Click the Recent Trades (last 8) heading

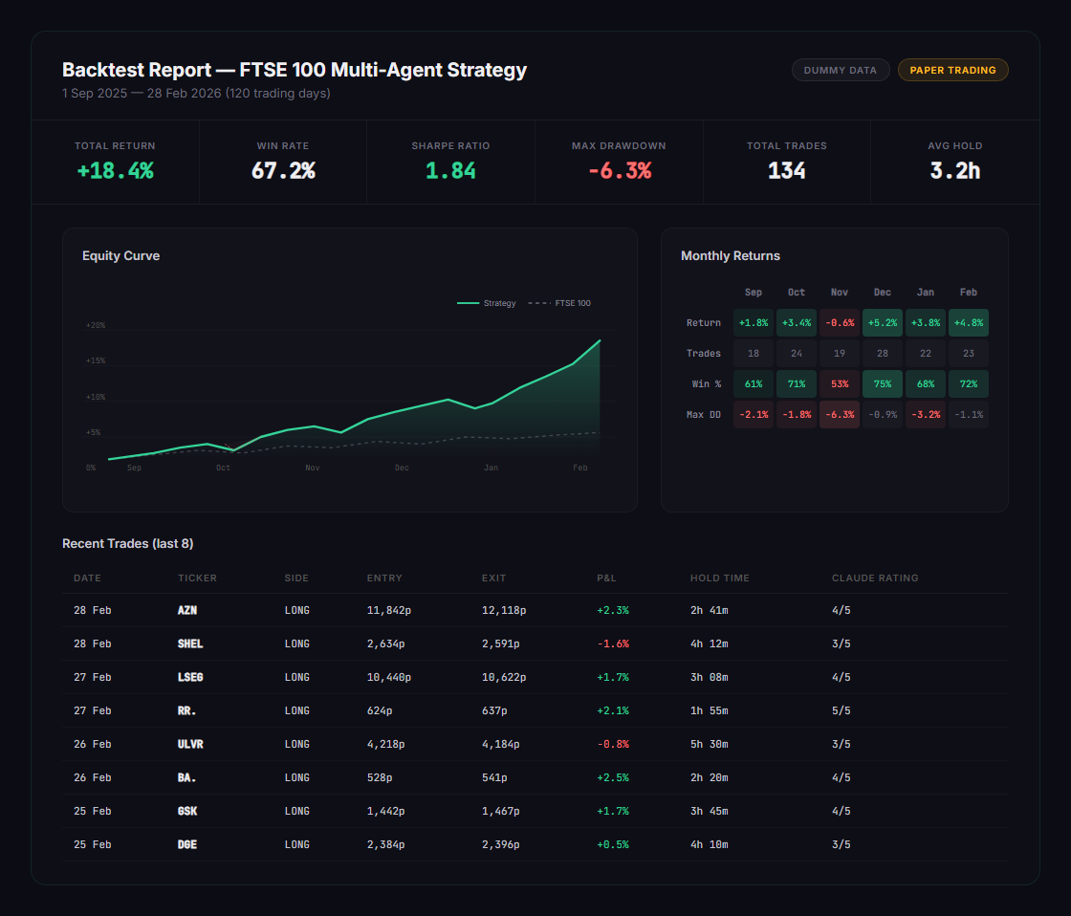pyautogui.click(x=127, y=543)
